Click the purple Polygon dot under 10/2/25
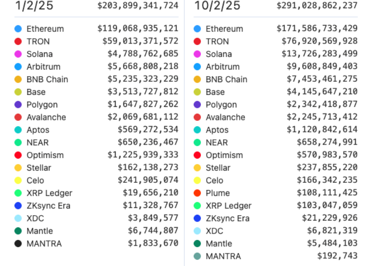Image resolution: width=368 pixels, height=266 pixels. pyautogui.click(x=198, y=104)
